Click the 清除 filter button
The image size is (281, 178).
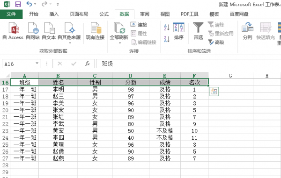click(216, 24)
